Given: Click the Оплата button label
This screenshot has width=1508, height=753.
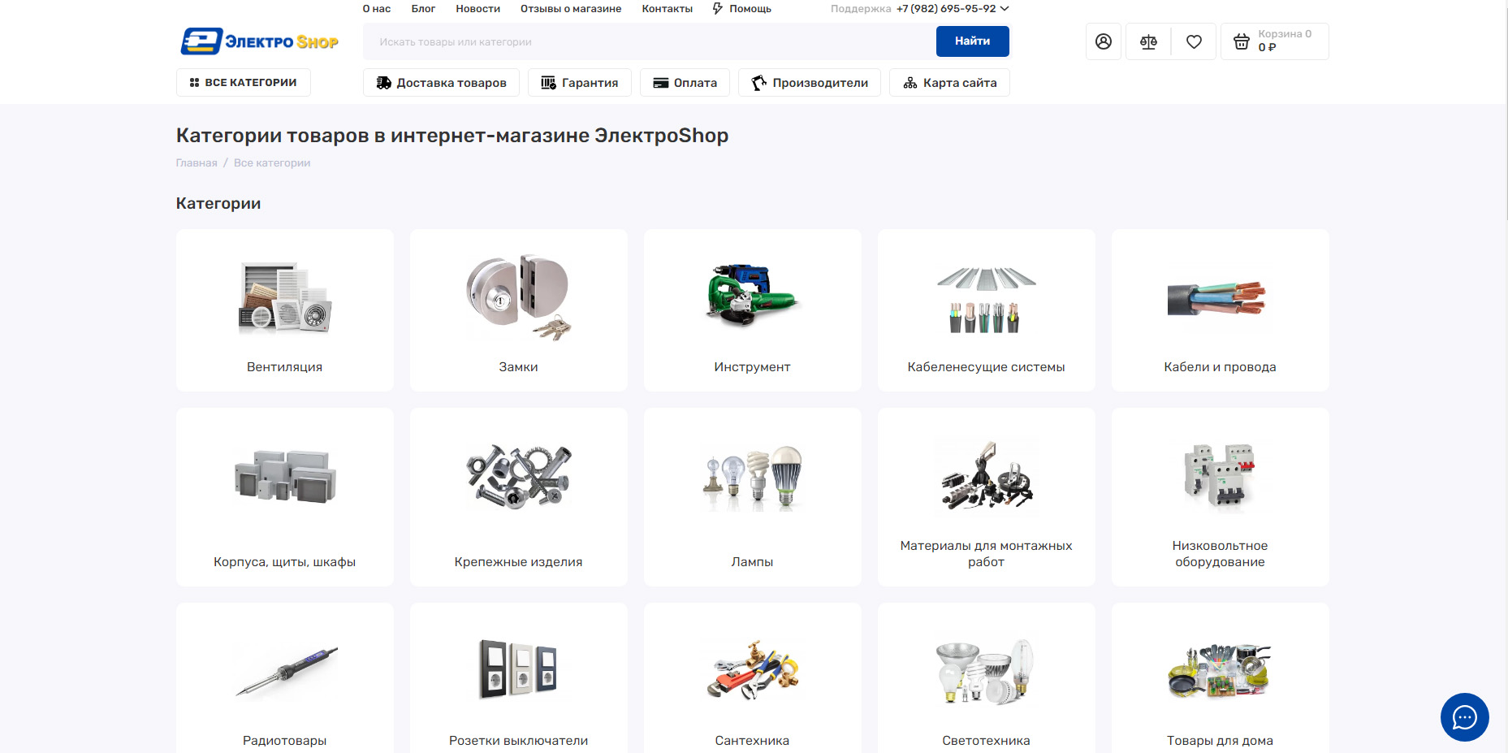Looking at the screenshot, I should point(695,83).
